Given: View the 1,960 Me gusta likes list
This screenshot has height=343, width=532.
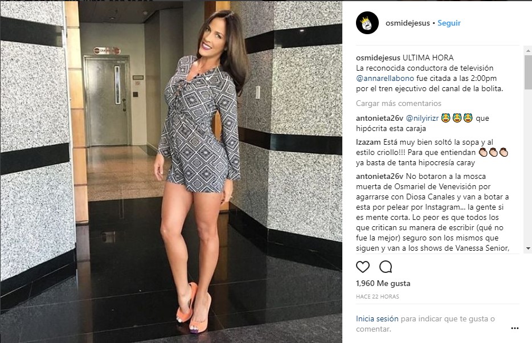Looking at the screenshot, I should pos(383,283).
